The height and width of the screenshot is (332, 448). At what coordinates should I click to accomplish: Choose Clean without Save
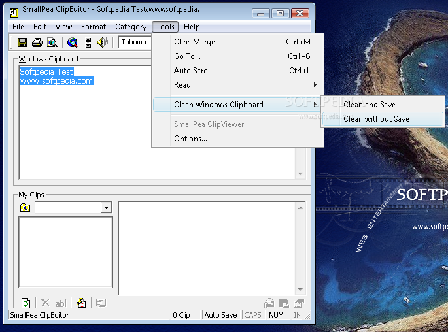tap(383, 119)
